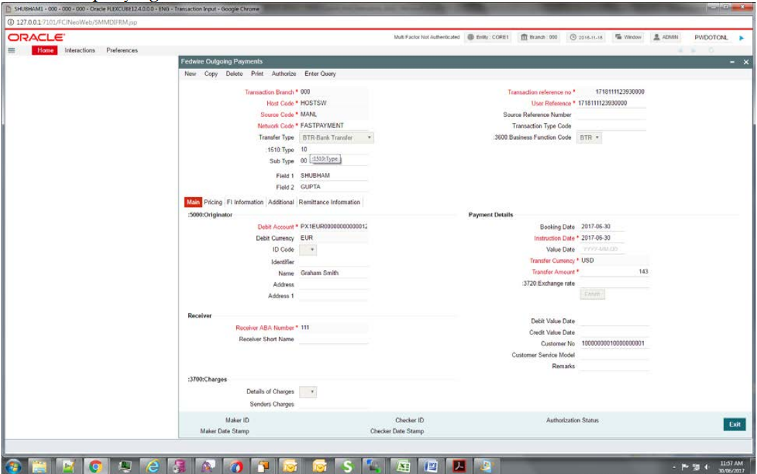The width and height of the screenshot is (757, 474).
Task: Close the Fedwire Outgoing Payments panel
Action: pos(746,62)
